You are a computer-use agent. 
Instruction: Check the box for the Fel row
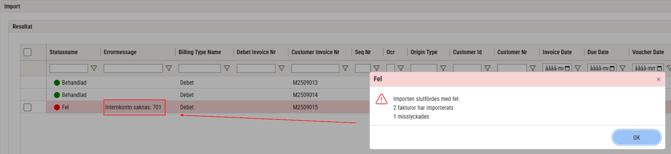[x=28, y=107]
